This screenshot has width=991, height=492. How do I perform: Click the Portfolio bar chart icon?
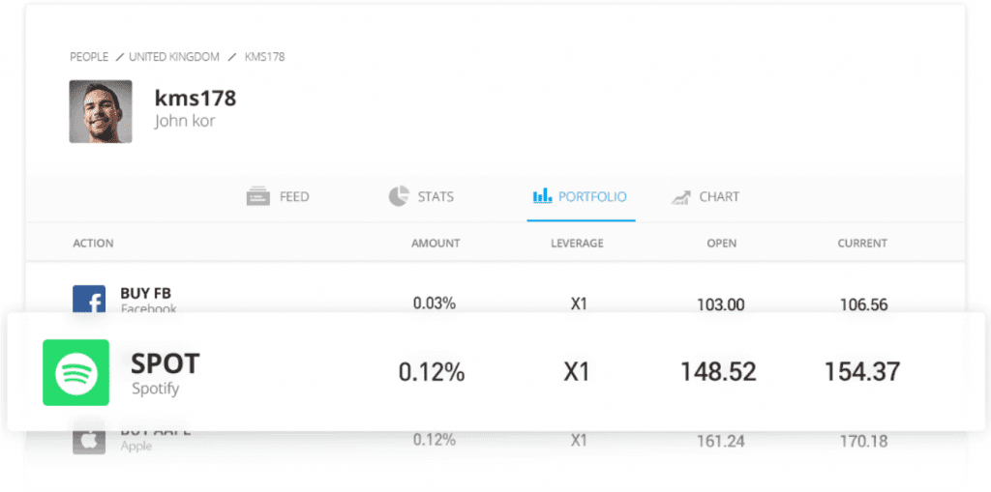point(542,196)
